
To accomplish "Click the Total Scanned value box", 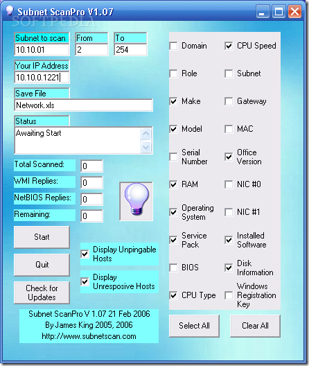I will coord(91,166).
